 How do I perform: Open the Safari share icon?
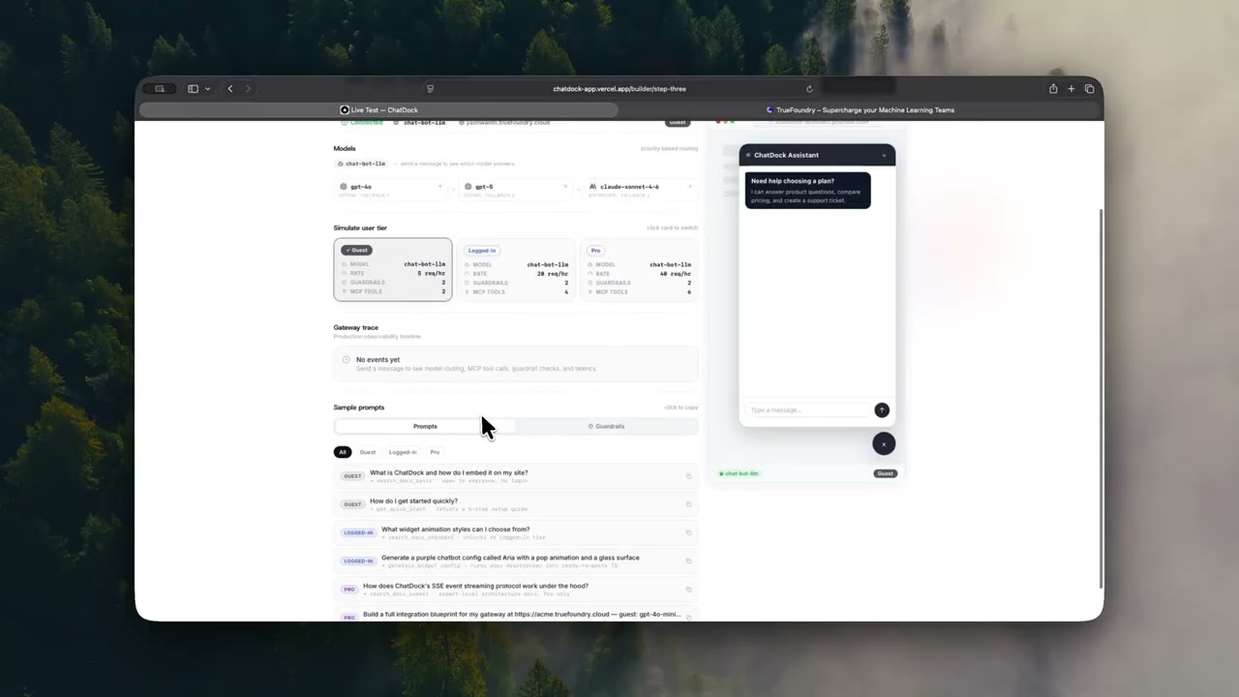tap(1053, 89)
